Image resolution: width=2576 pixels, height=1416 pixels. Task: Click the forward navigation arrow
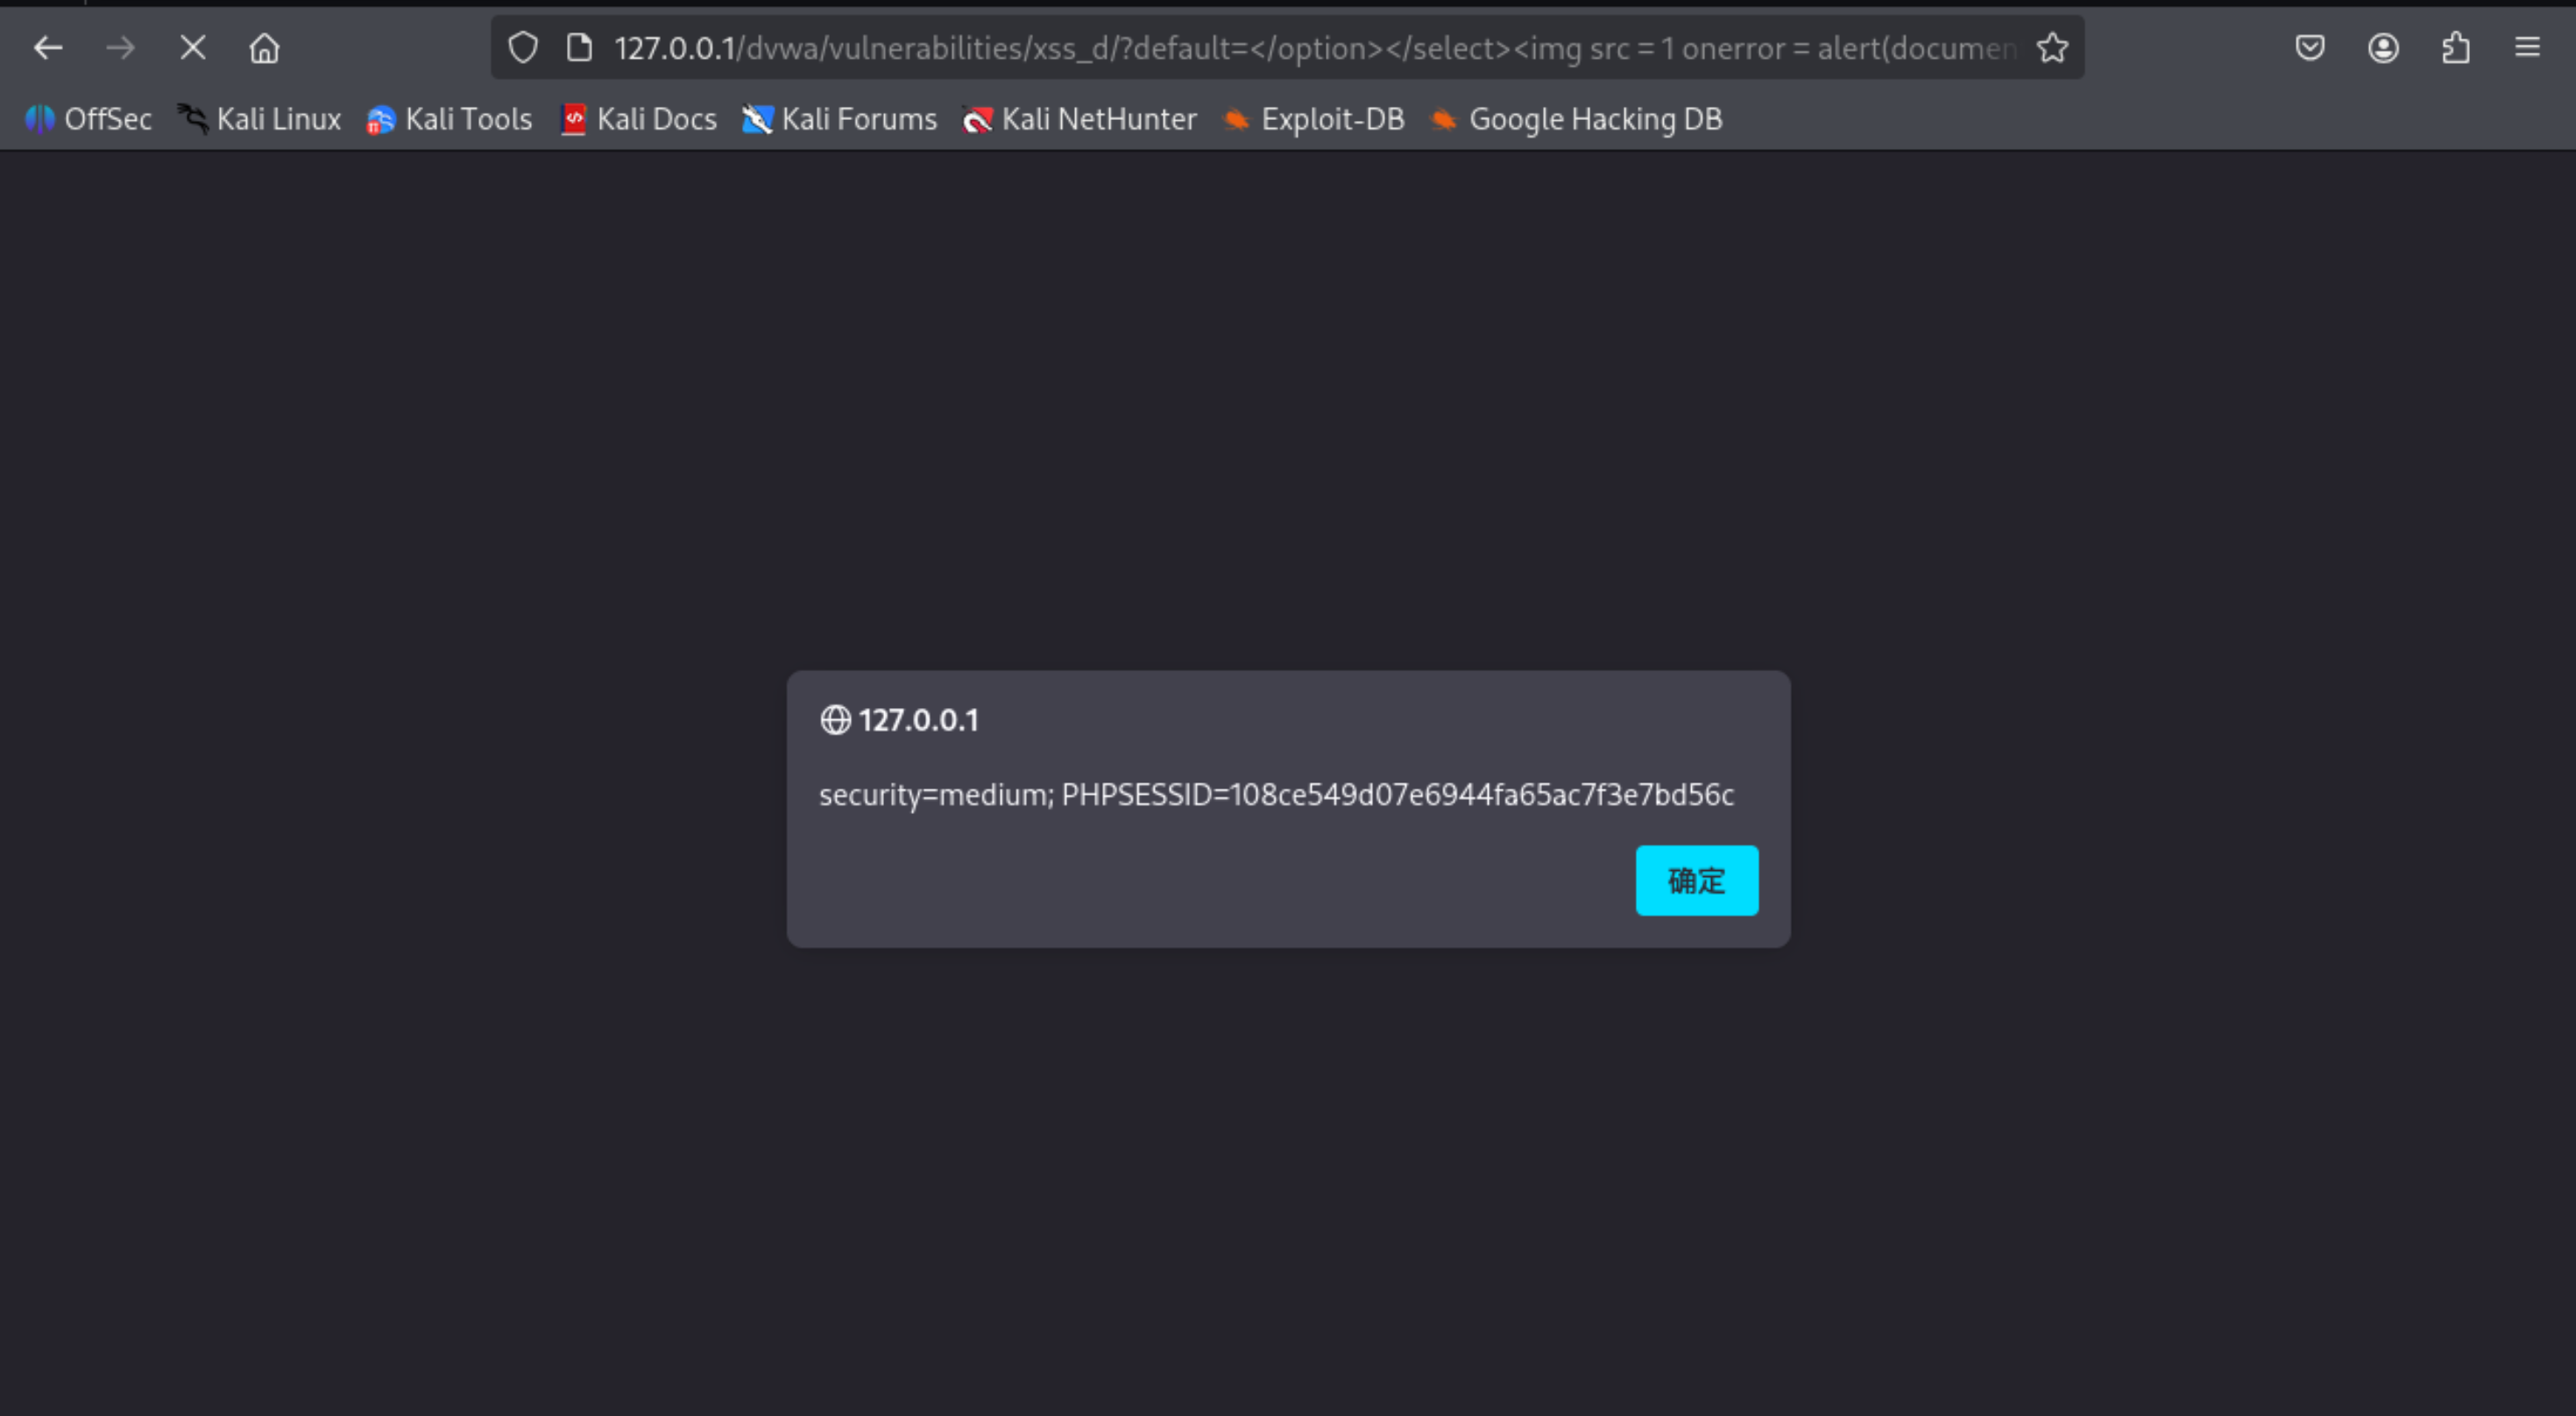click(120, 48)
